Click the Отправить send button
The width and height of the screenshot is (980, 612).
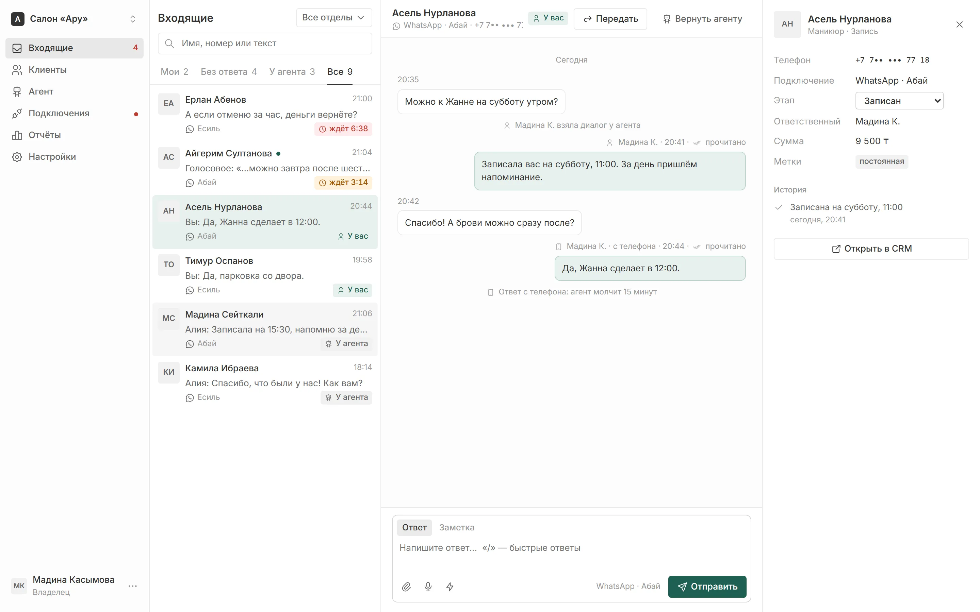(x=707, y=586)
